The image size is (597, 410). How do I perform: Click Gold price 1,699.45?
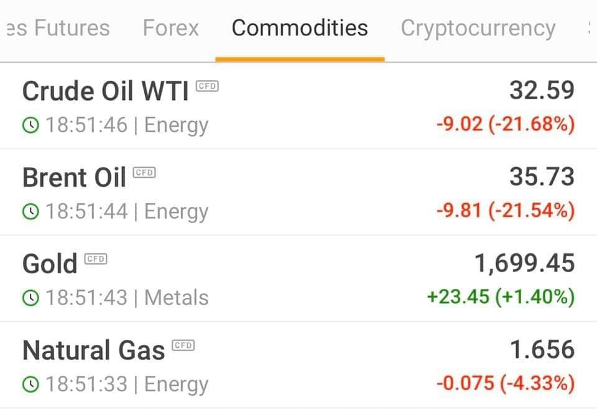point(525,263)
